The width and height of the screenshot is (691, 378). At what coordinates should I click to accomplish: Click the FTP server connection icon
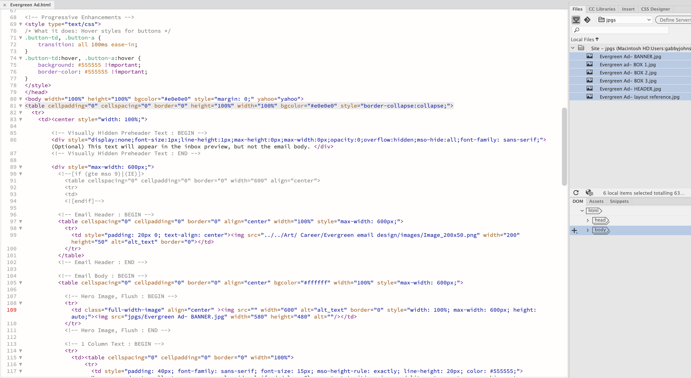(576, 20)
